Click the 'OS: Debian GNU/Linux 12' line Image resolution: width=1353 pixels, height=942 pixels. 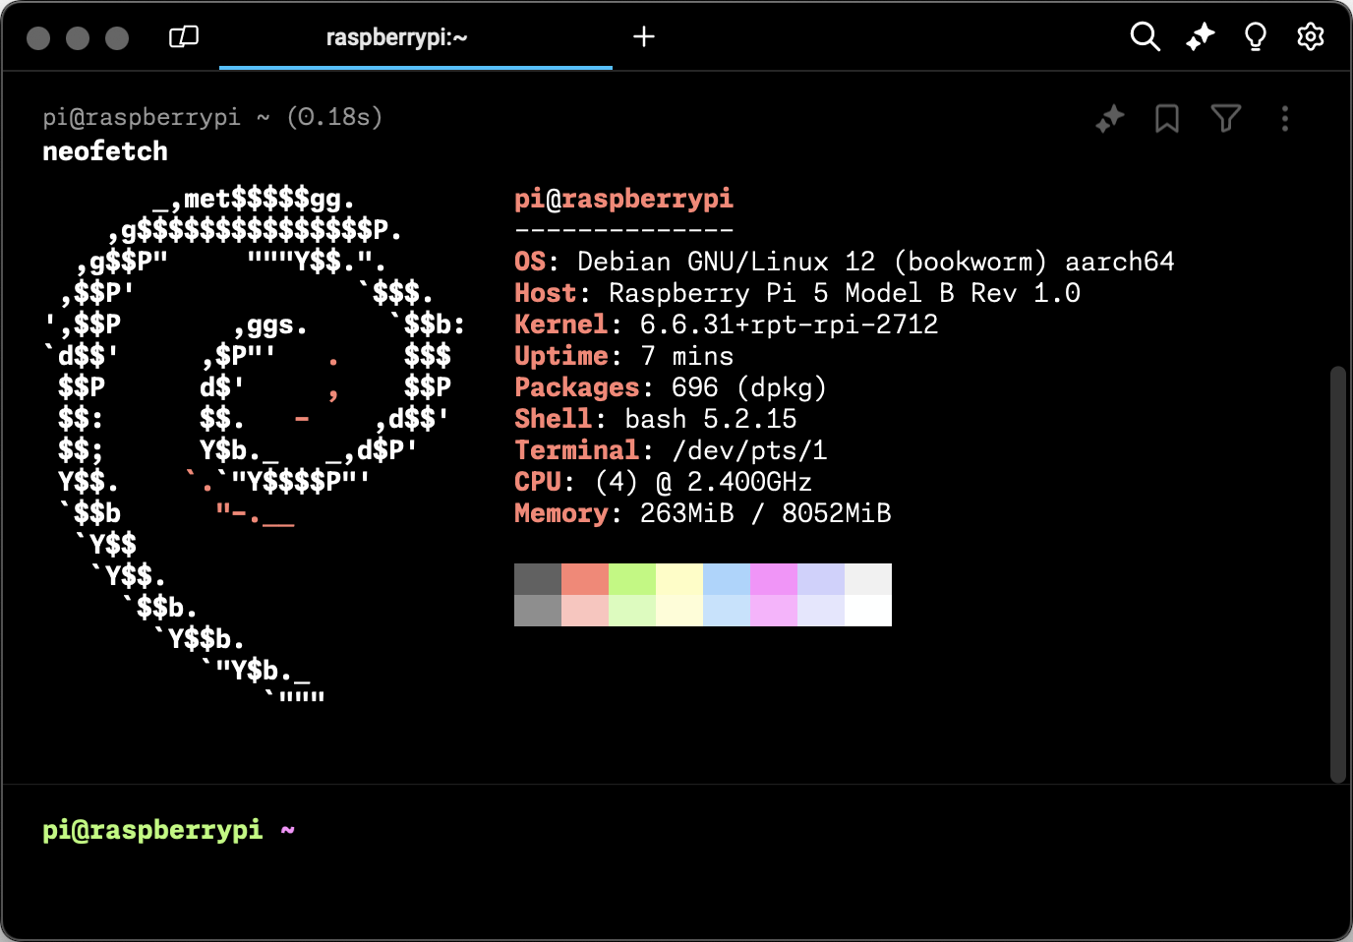tap(845, 262)
